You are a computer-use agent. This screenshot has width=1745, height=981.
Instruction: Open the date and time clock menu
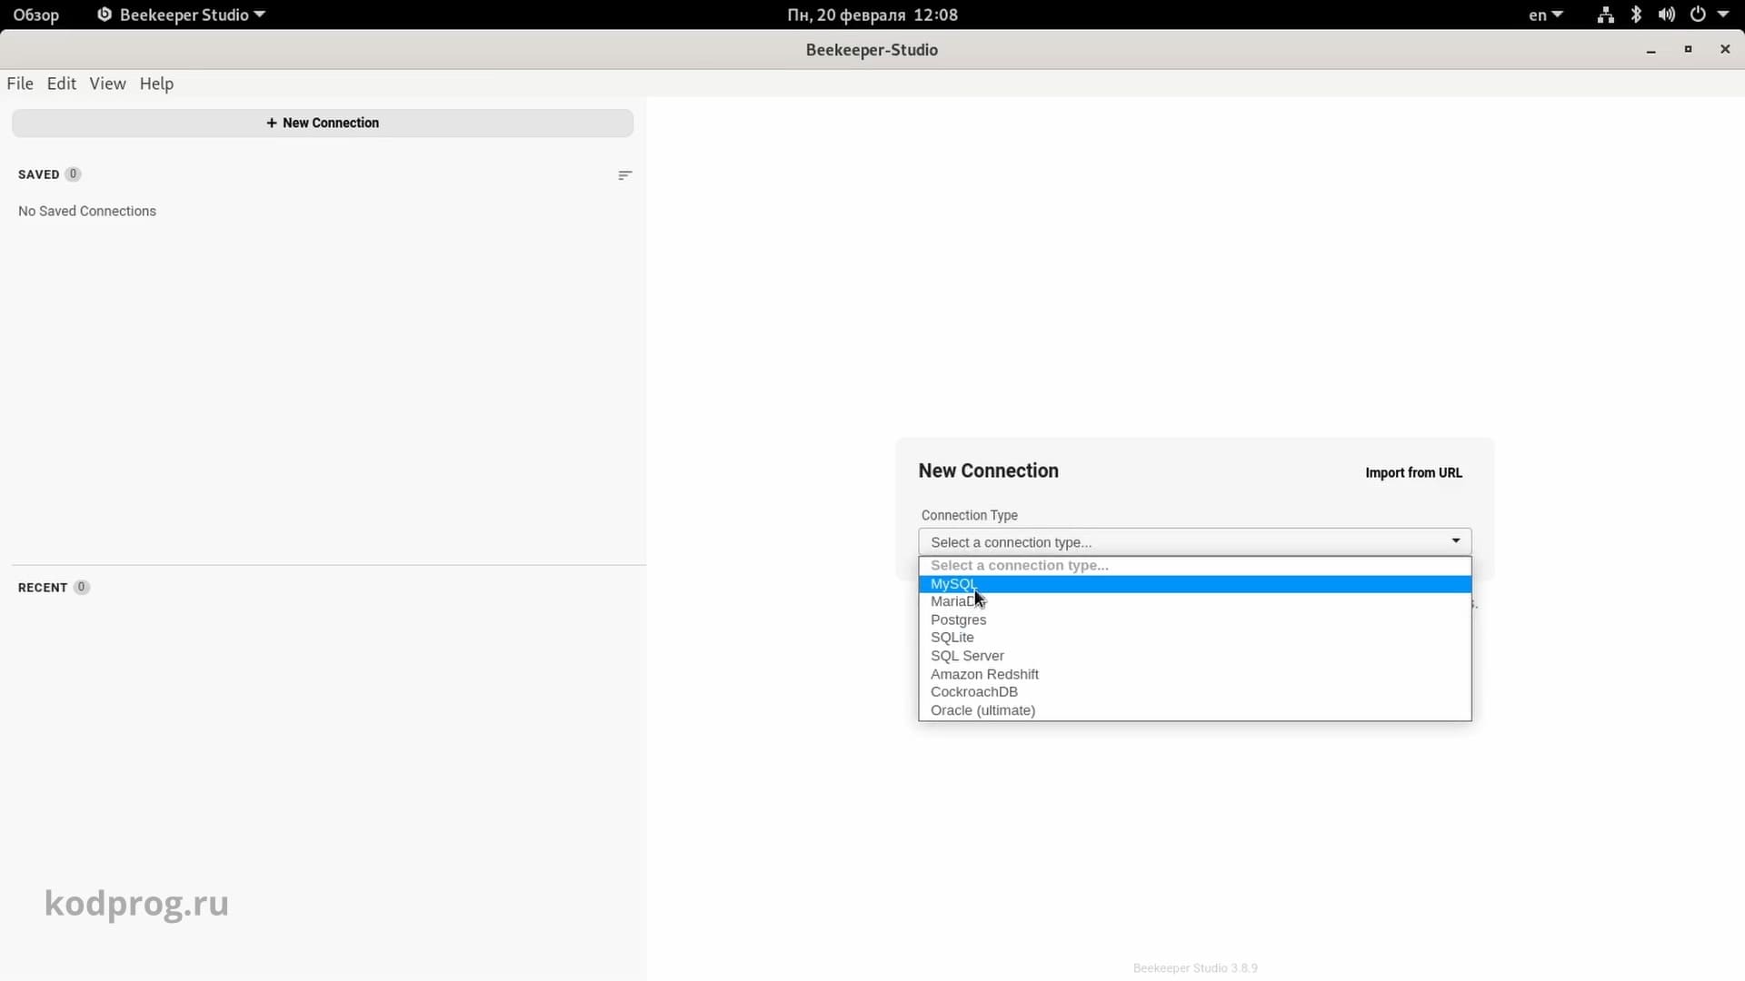tap(872, 15)
